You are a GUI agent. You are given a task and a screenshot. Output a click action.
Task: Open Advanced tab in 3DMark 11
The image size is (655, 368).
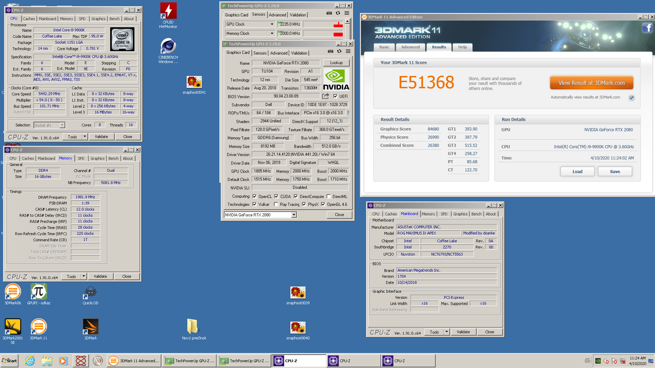[x=410, y=47]
